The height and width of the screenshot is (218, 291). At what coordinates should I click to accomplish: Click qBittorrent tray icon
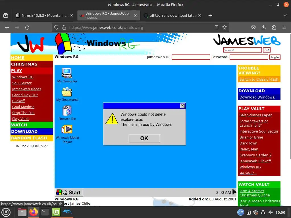[241, 212]
